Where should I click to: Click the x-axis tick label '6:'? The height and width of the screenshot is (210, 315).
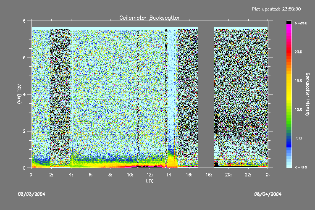coord(91,175)
